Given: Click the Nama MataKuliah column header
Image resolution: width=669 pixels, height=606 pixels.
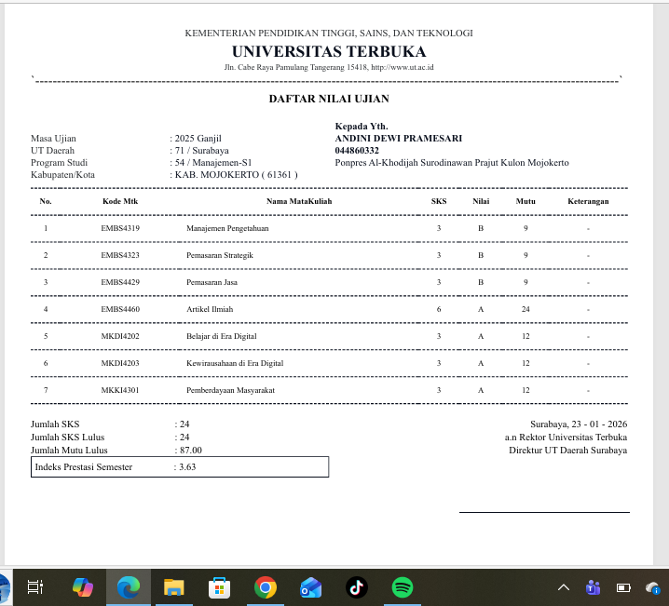Looking at the screenshot, I should (x=299, y=201).
